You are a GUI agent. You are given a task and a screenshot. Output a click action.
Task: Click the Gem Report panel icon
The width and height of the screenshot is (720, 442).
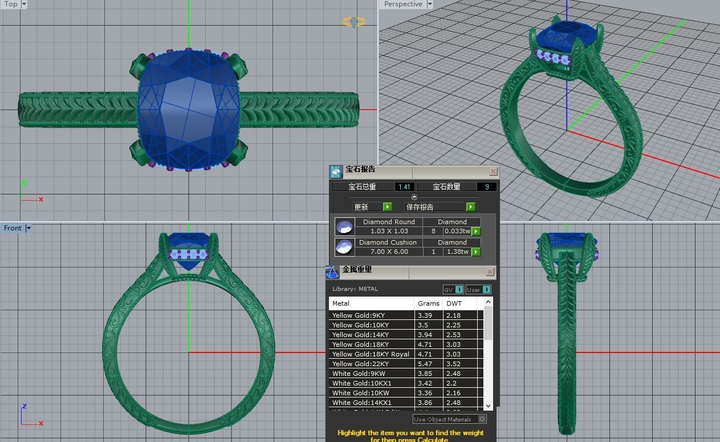[x=335, y=172]
